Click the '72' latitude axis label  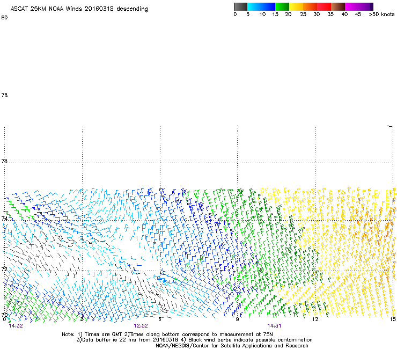click(4, 269)
